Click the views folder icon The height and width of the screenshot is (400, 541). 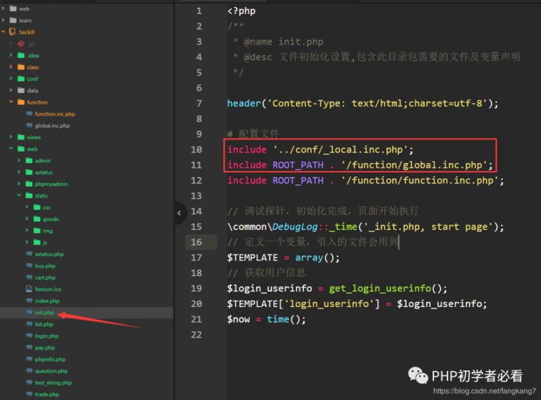[x=21, y=137]
